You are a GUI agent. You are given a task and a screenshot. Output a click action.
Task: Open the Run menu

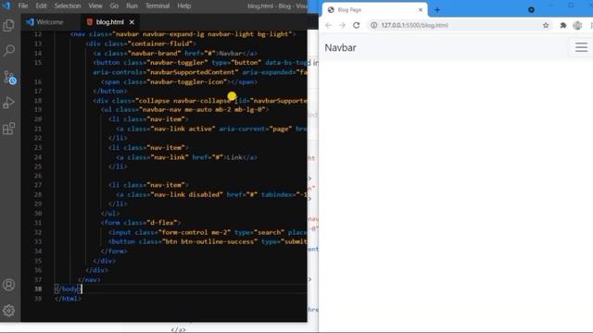(132, 6)
